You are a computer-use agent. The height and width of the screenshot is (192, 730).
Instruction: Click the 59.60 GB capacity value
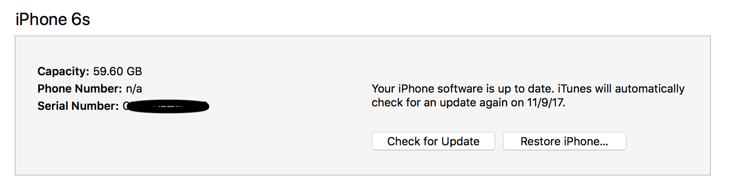point(118,71)
